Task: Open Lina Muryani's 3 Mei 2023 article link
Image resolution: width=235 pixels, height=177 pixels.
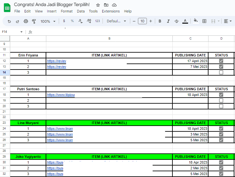Action: point(60,134)
